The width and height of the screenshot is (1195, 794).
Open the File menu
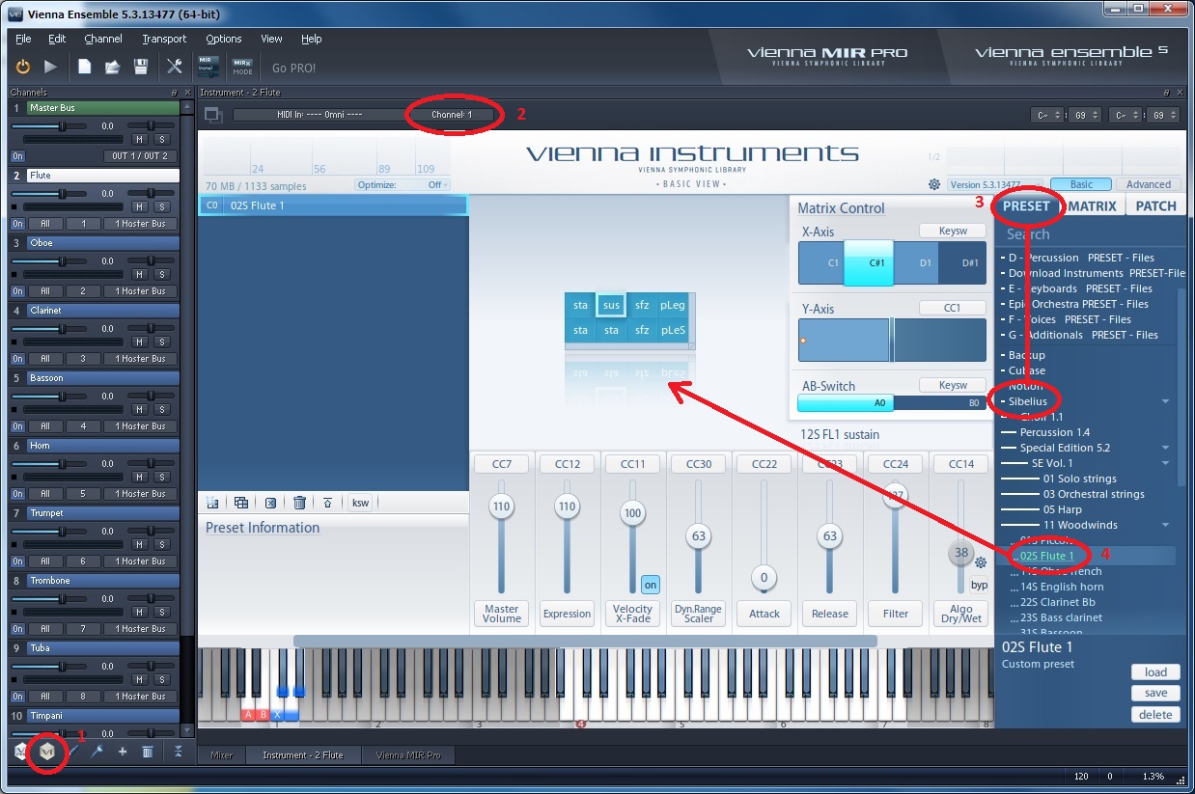point(23,39)
